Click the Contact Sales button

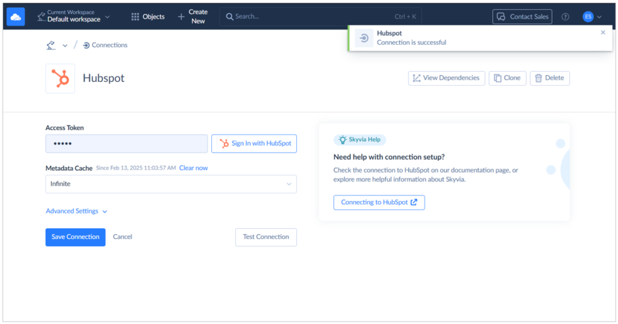point(522,16)
